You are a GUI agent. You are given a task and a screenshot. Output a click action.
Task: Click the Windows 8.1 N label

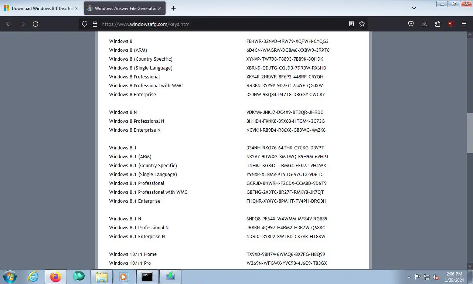coord(125,219)
